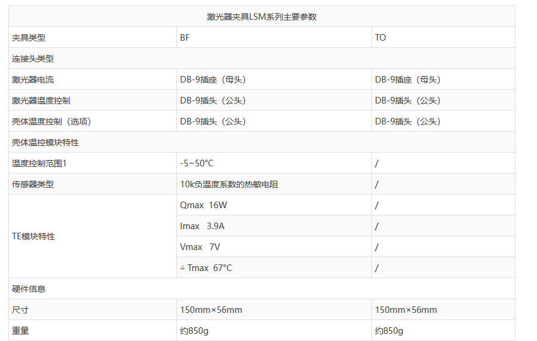This screenshot has height=341, width=537.
Task: Select the "激光器电流" row label
Action: [33, 80]
